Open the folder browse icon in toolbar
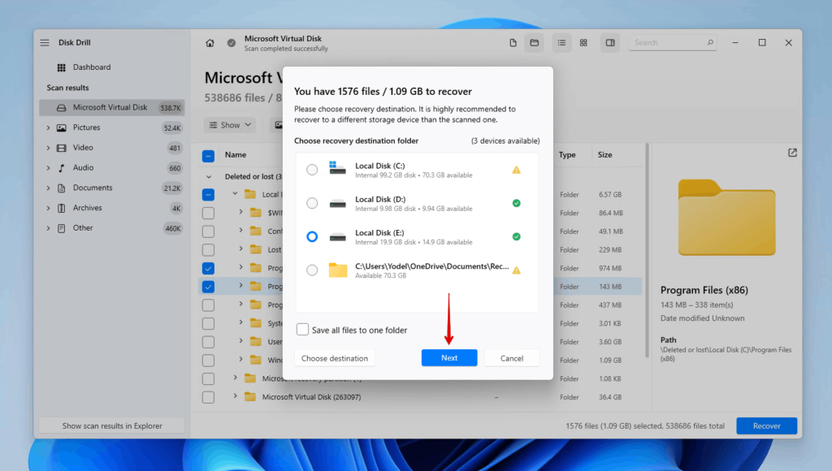Screen dimensions: 832x471 click(x=535, y=42)
